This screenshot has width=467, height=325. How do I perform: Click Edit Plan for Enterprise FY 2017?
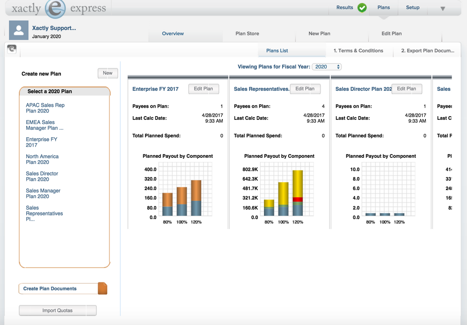pyautogui.click(x=204, y=89)
